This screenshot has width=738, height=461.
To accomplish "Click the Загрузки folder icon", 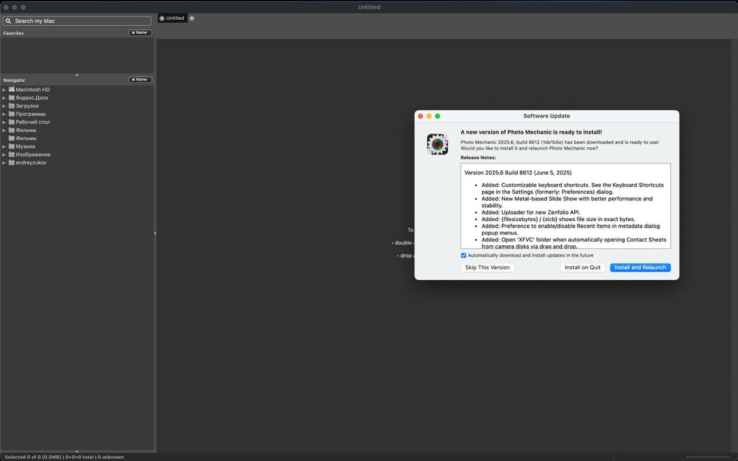I will [11, 106].
